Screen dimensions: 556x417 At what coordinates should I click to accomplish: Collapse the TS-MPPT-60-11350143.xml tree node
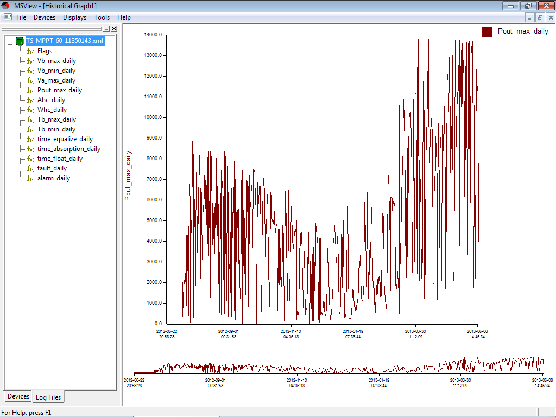click(10, 41)
